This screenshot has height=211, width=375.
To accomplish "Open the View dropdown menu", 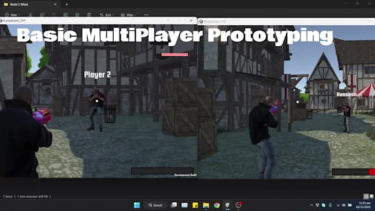I will pos(128,15).
